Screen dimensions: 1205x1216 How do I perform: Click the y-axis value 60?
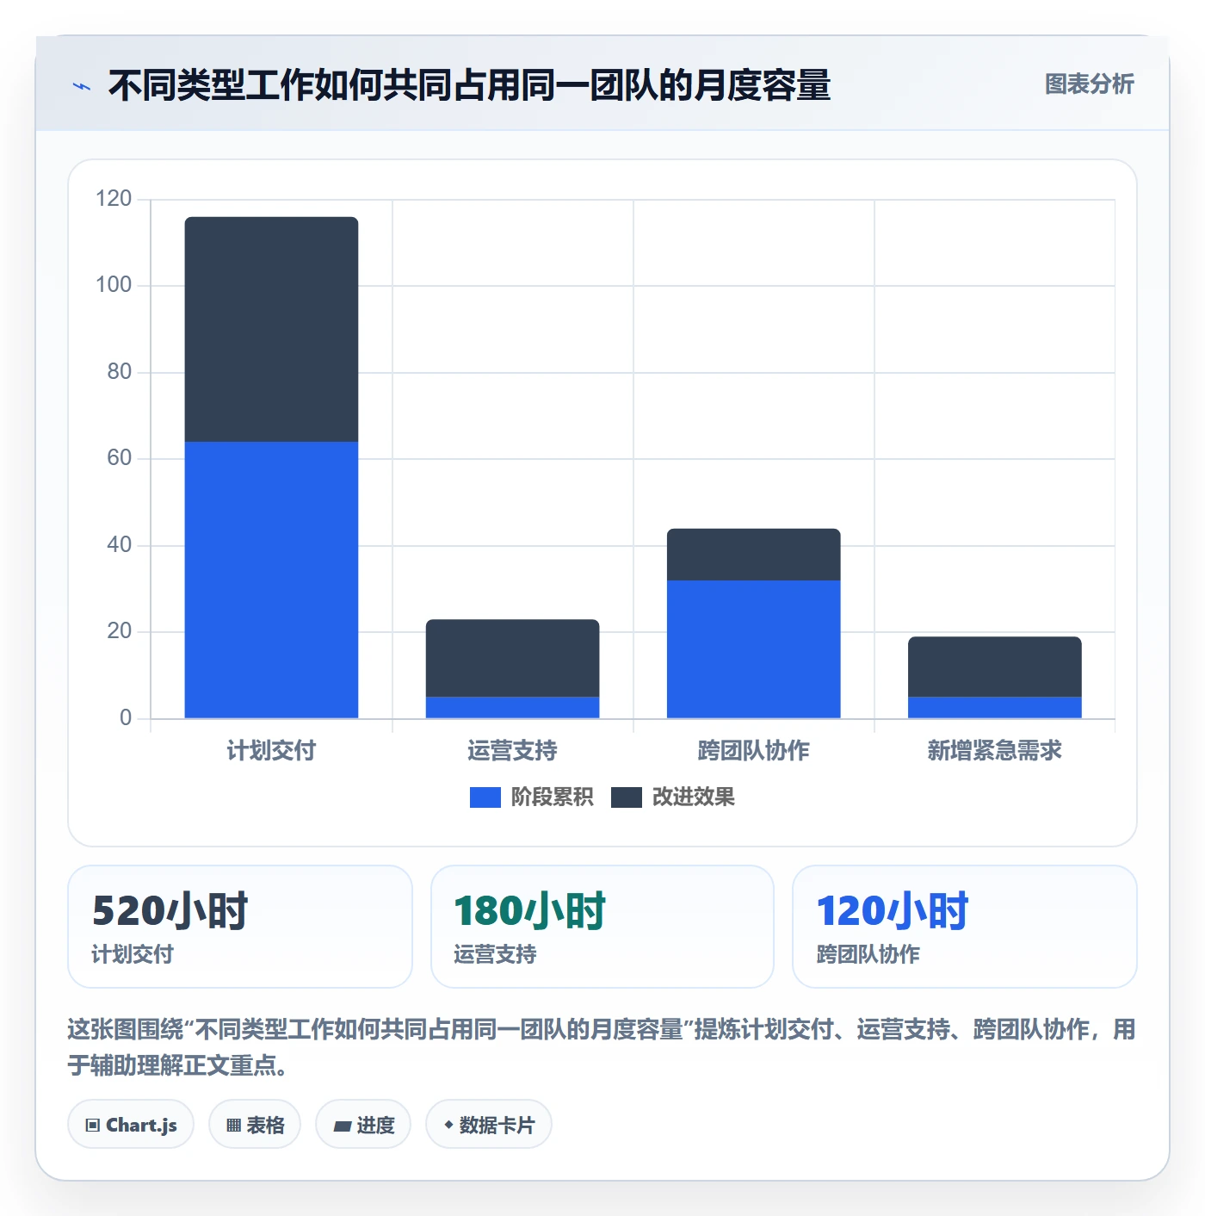(x=120, y=458)
